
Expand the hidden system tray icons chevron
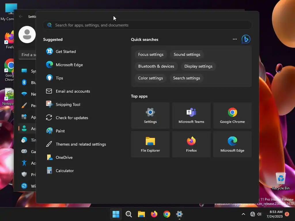coord(243,214)
